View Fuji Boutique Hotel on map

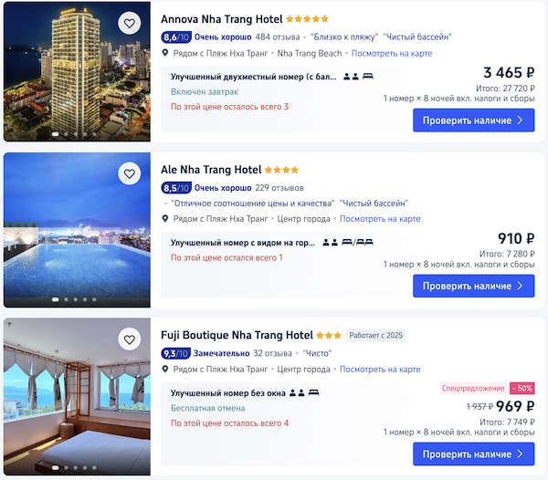380,370
